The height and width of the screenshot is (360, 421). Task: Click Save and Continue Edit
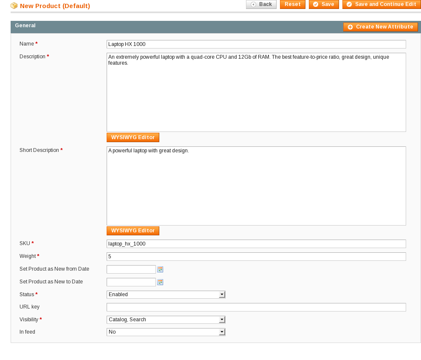[381, 4]
